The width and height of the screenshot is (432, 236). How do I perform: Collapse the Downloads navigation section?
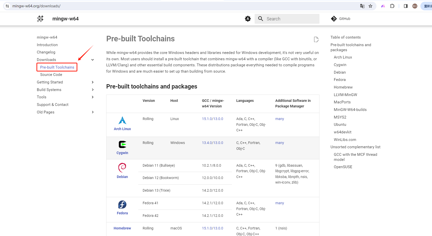93,60
